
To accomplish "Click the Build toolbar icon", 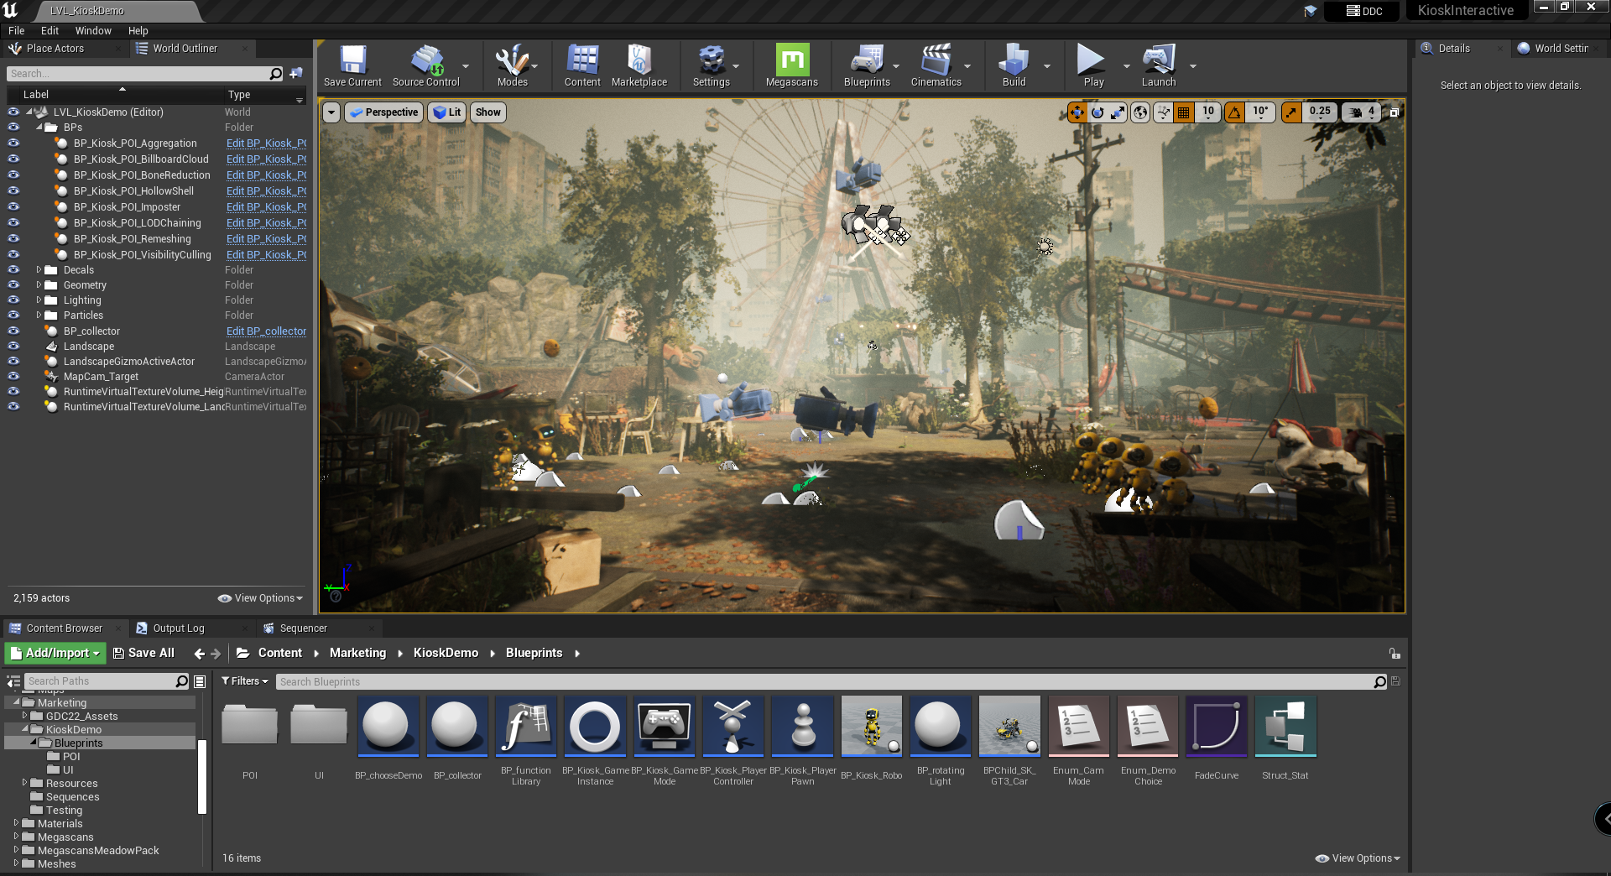I will point(1014,65).
